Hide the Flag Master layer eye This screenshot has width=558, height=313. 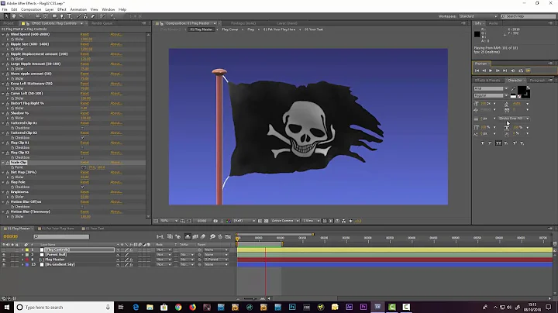coord(4,260)
